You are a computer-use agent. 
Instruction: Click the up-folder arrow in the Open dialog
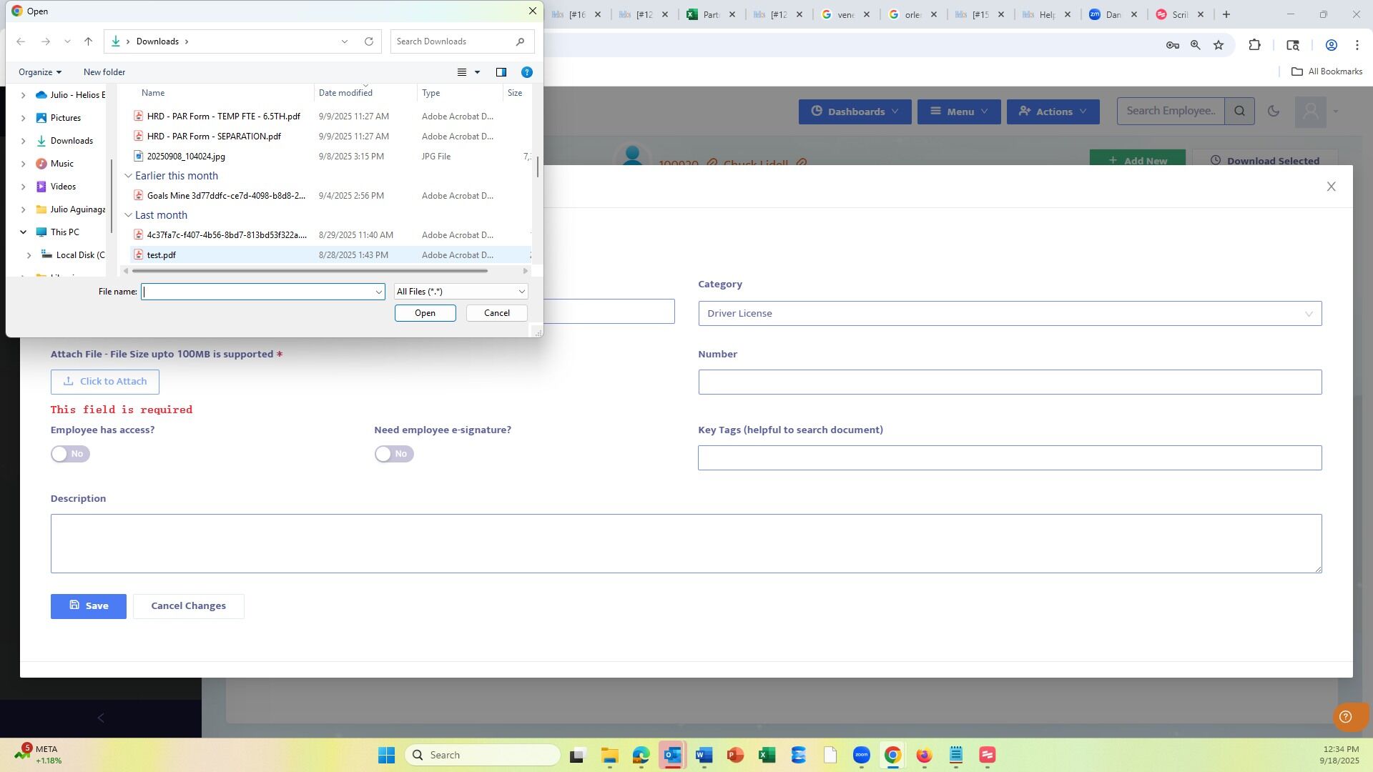88,41
